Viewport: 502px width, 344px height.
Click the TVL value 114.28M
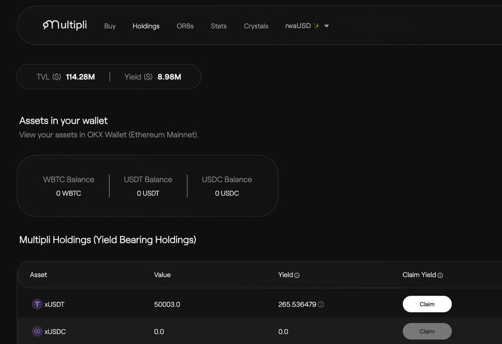80,77
